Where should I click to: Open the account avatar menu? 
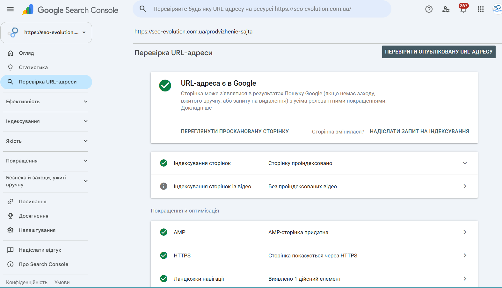497,9
